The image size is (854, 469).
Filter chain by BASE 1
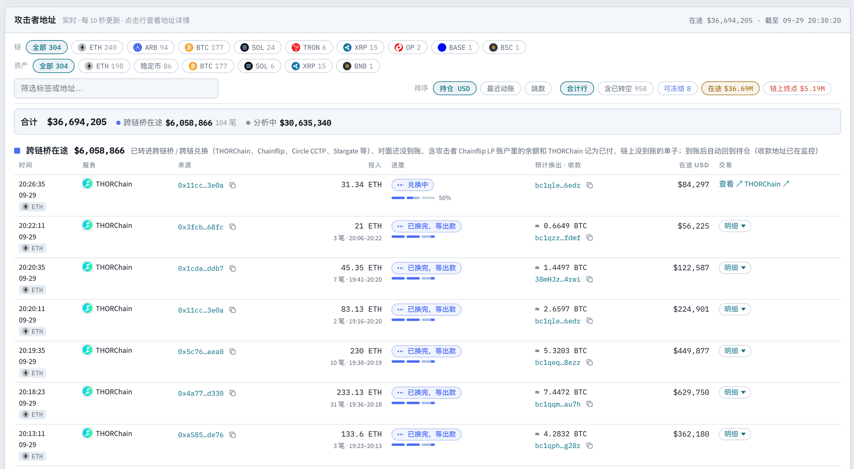click(455, 47)
